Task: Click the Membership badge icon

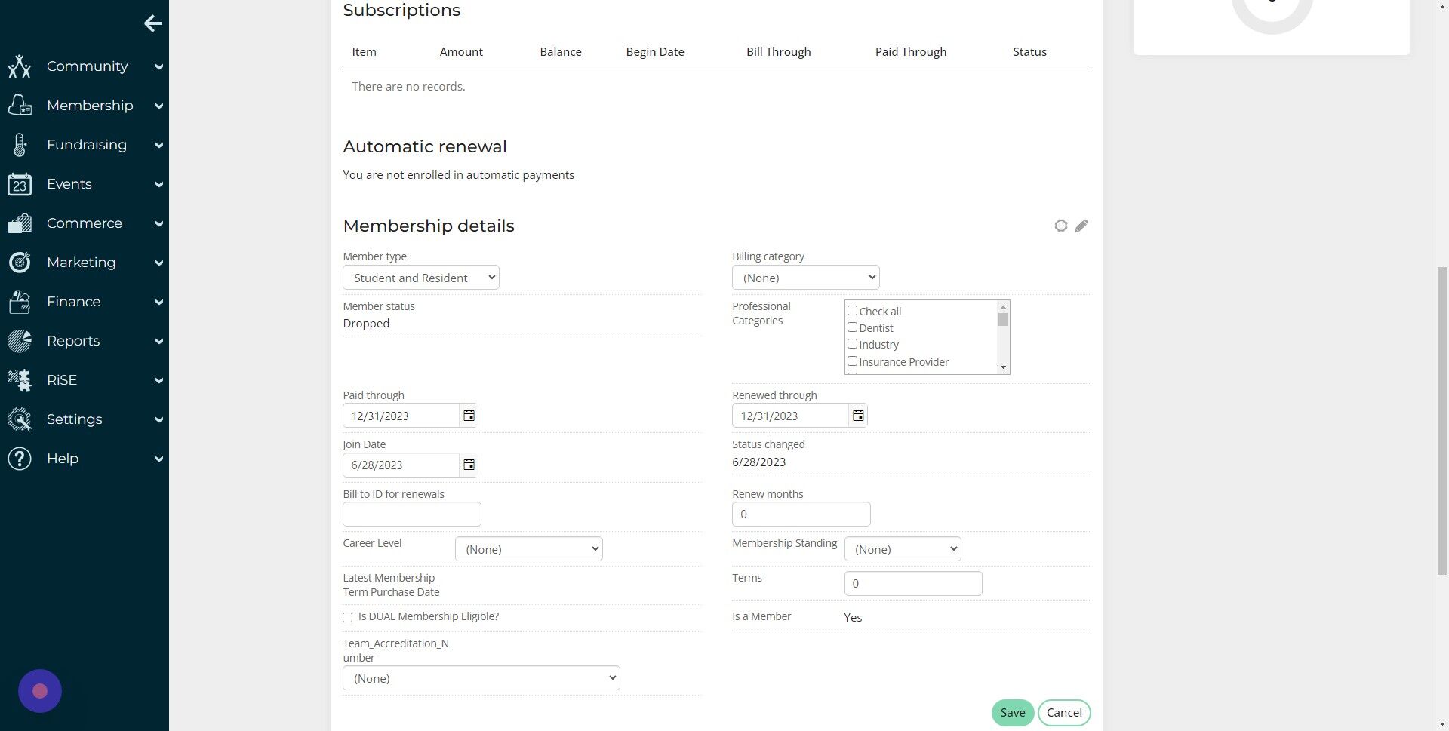Action: click(20, 106)
